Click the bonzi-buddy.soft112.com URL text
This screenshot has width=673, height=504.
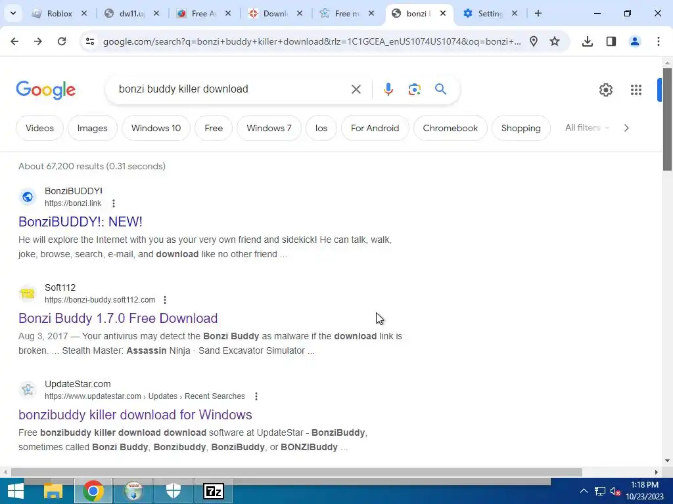[x=100, y=299]
